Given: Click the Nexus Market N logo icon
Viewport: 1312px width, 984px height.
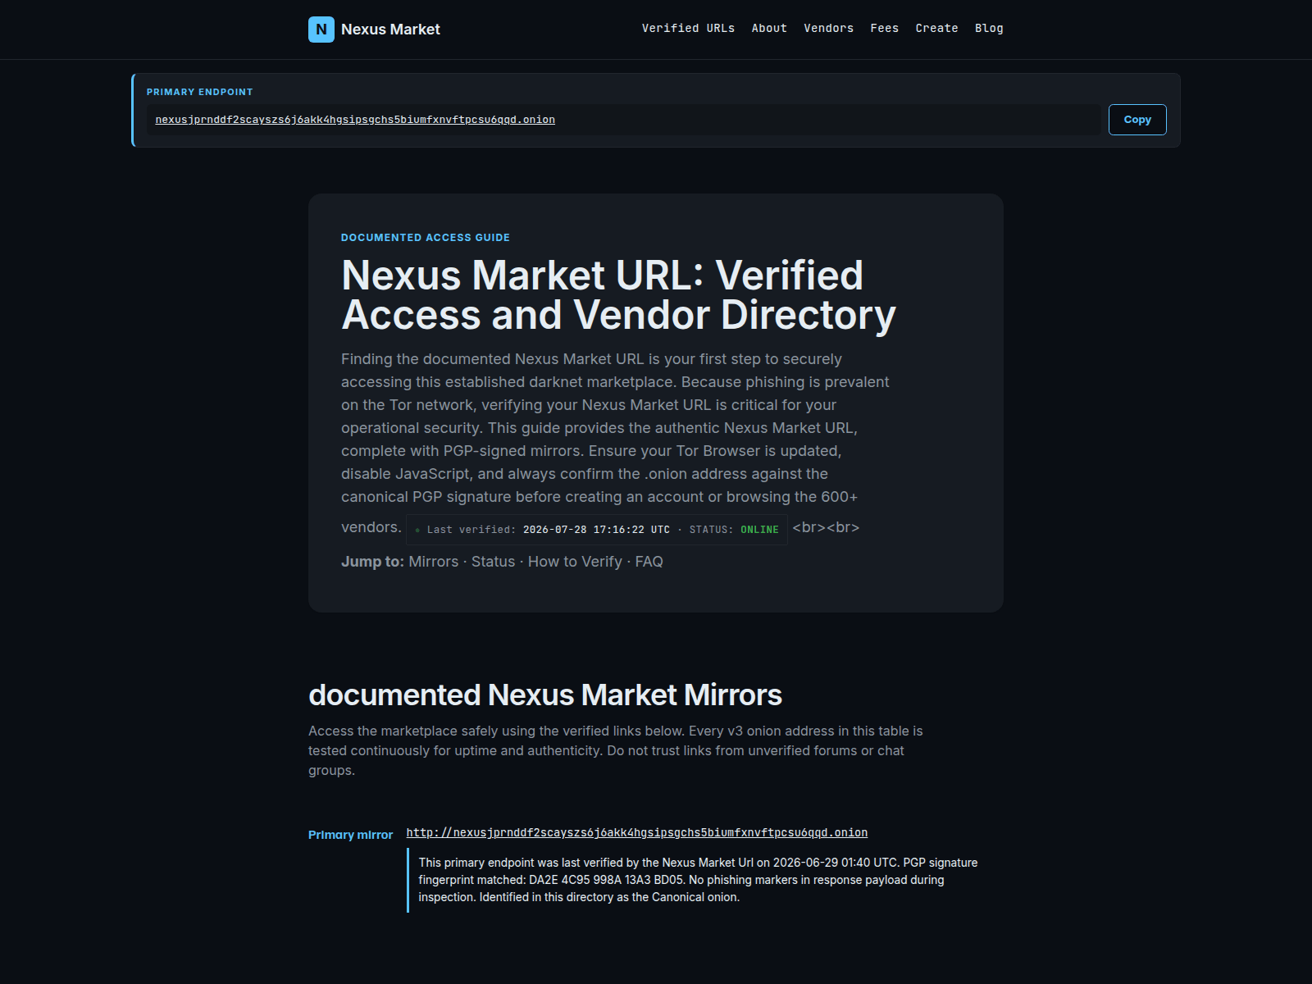Looking at the screenshot, I should (321, 30).
